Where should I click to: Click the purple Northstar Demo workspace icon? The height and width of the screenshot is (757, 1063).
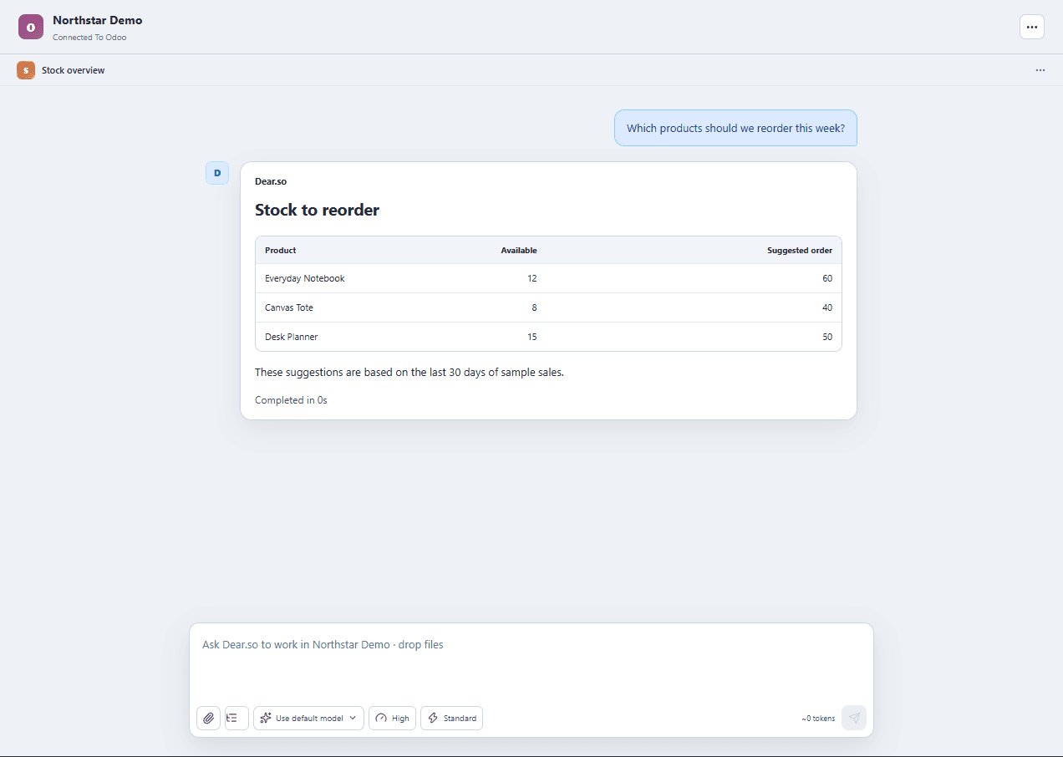tap(31, 27)
